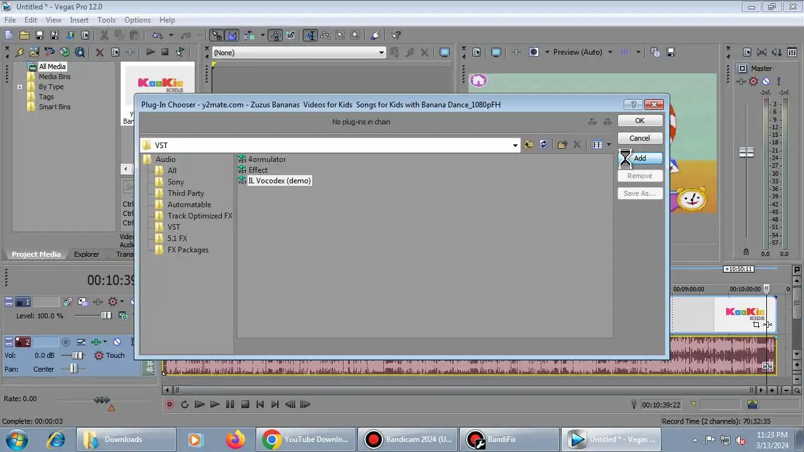The width and height of the screenshot is (804, 452).
Task: Expand the VST folder path dropdown
Action: [x=515, y=145]
